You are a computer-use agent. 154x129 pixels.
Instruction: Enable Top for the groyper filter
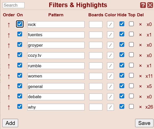(x=132, y=45)
